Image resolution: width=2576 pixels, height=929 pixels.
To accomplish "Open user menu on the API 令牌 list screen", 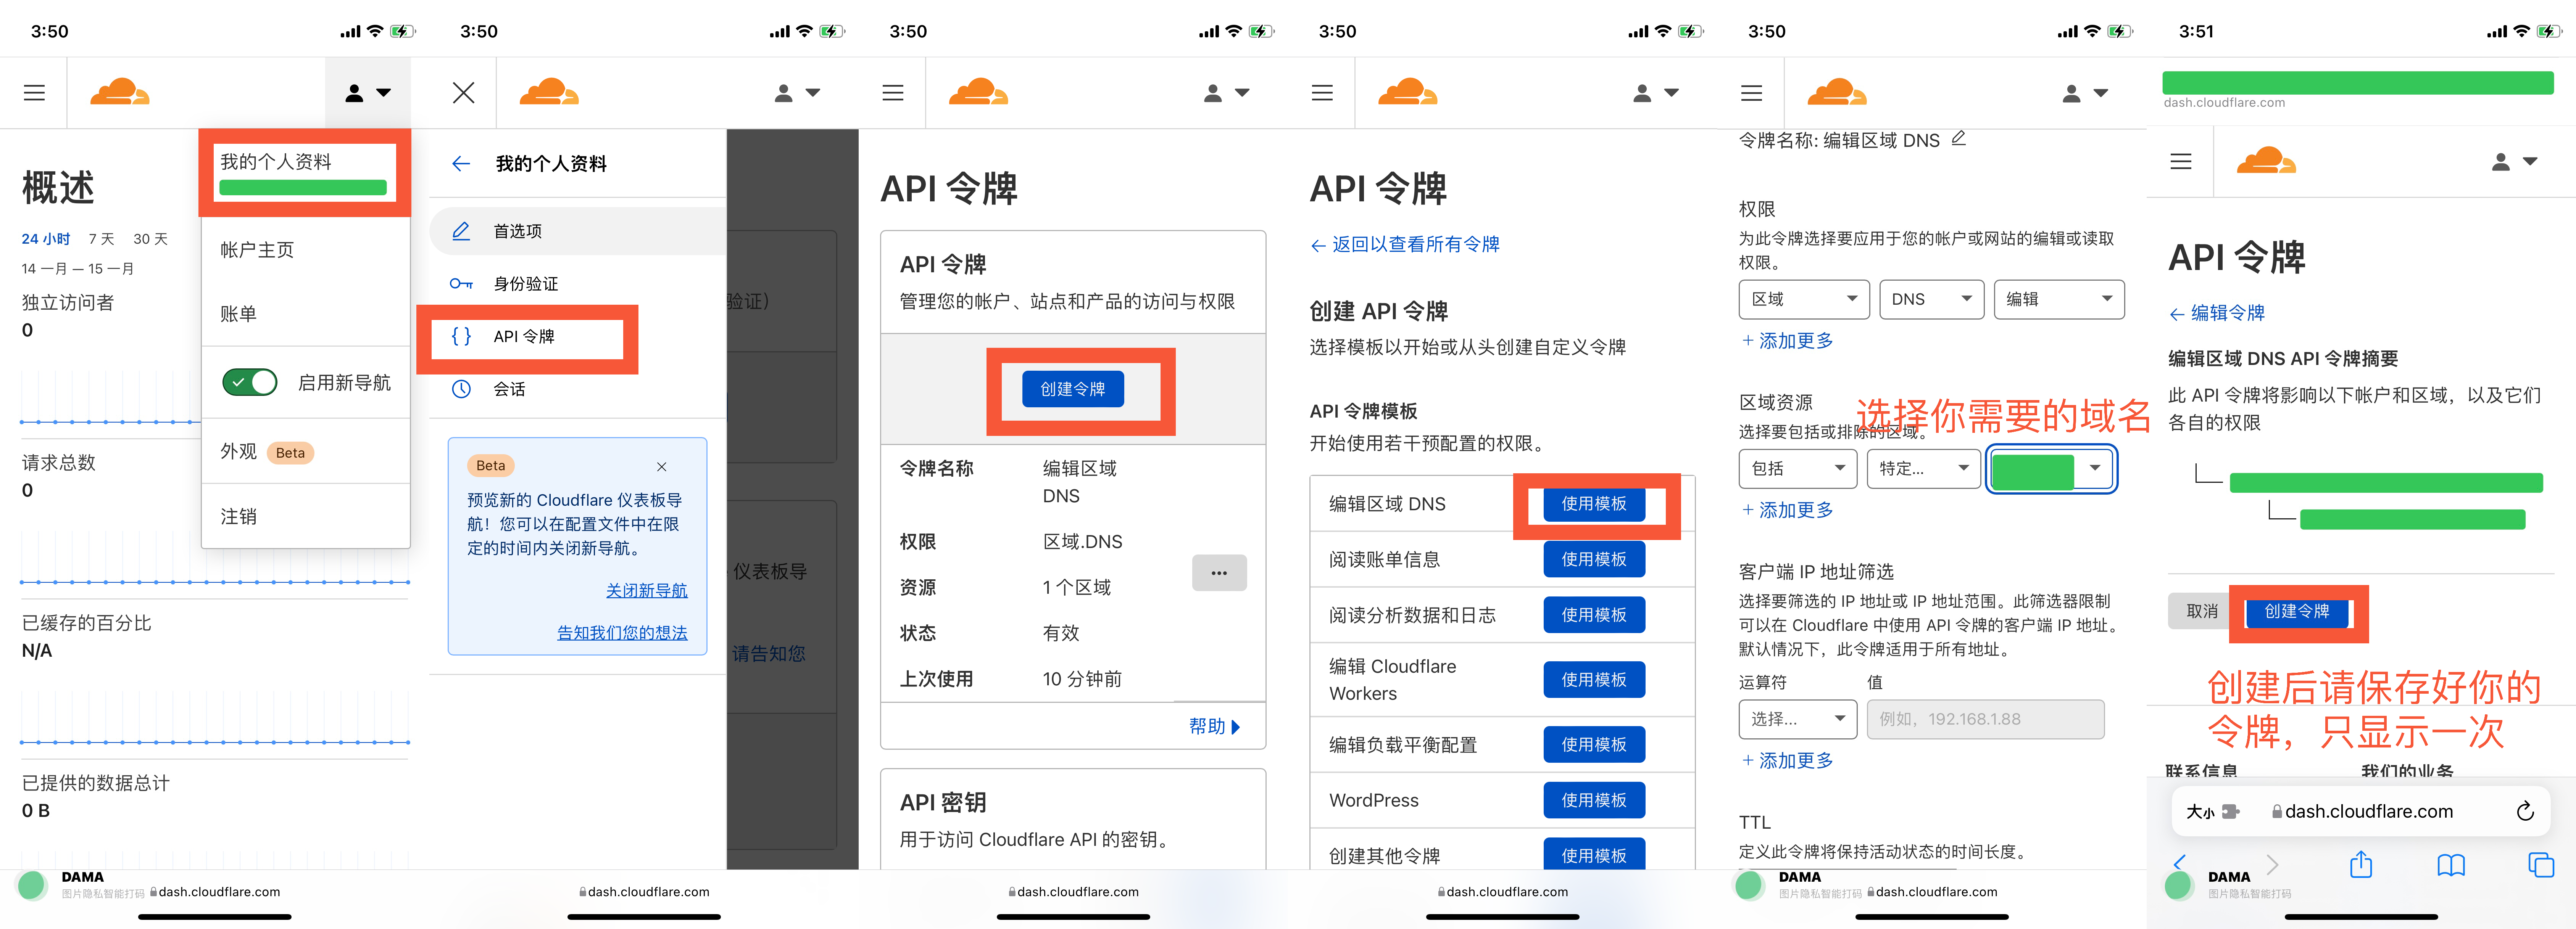I will click(x=1226, y=93).
